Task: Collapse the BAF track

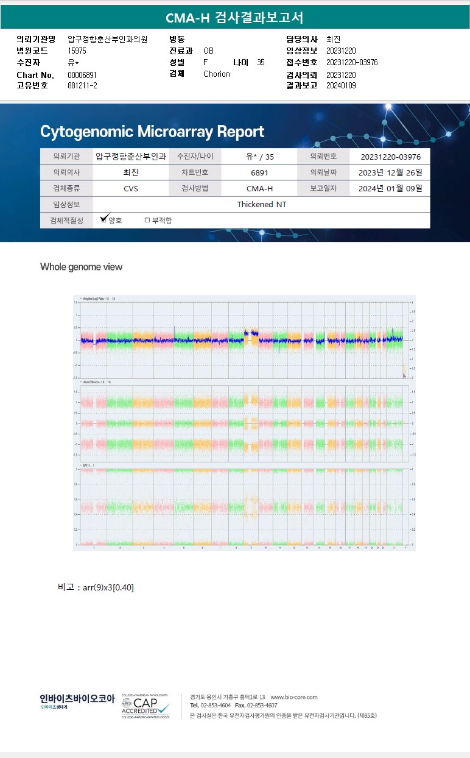Action: (80, 465)
